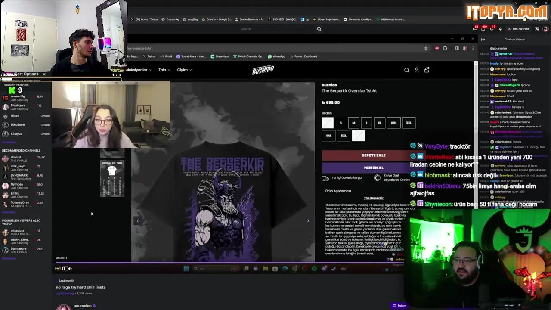
Task: Expand the Giyim menu dropdown
Action: (x=184, y=70)
